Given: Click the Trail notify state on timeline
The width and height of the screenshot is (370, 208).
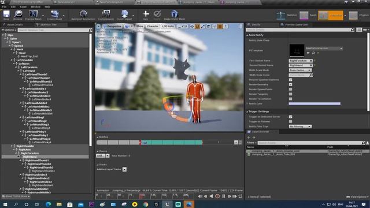Looking at the screenshot, I should coord(171,143).
